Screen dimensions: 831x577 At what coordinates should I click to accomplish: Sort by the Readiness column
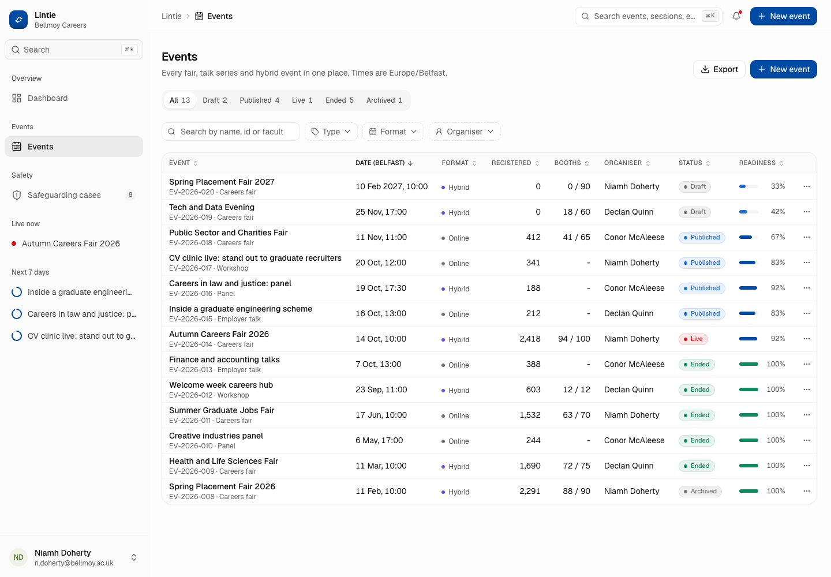coord(761,163)
